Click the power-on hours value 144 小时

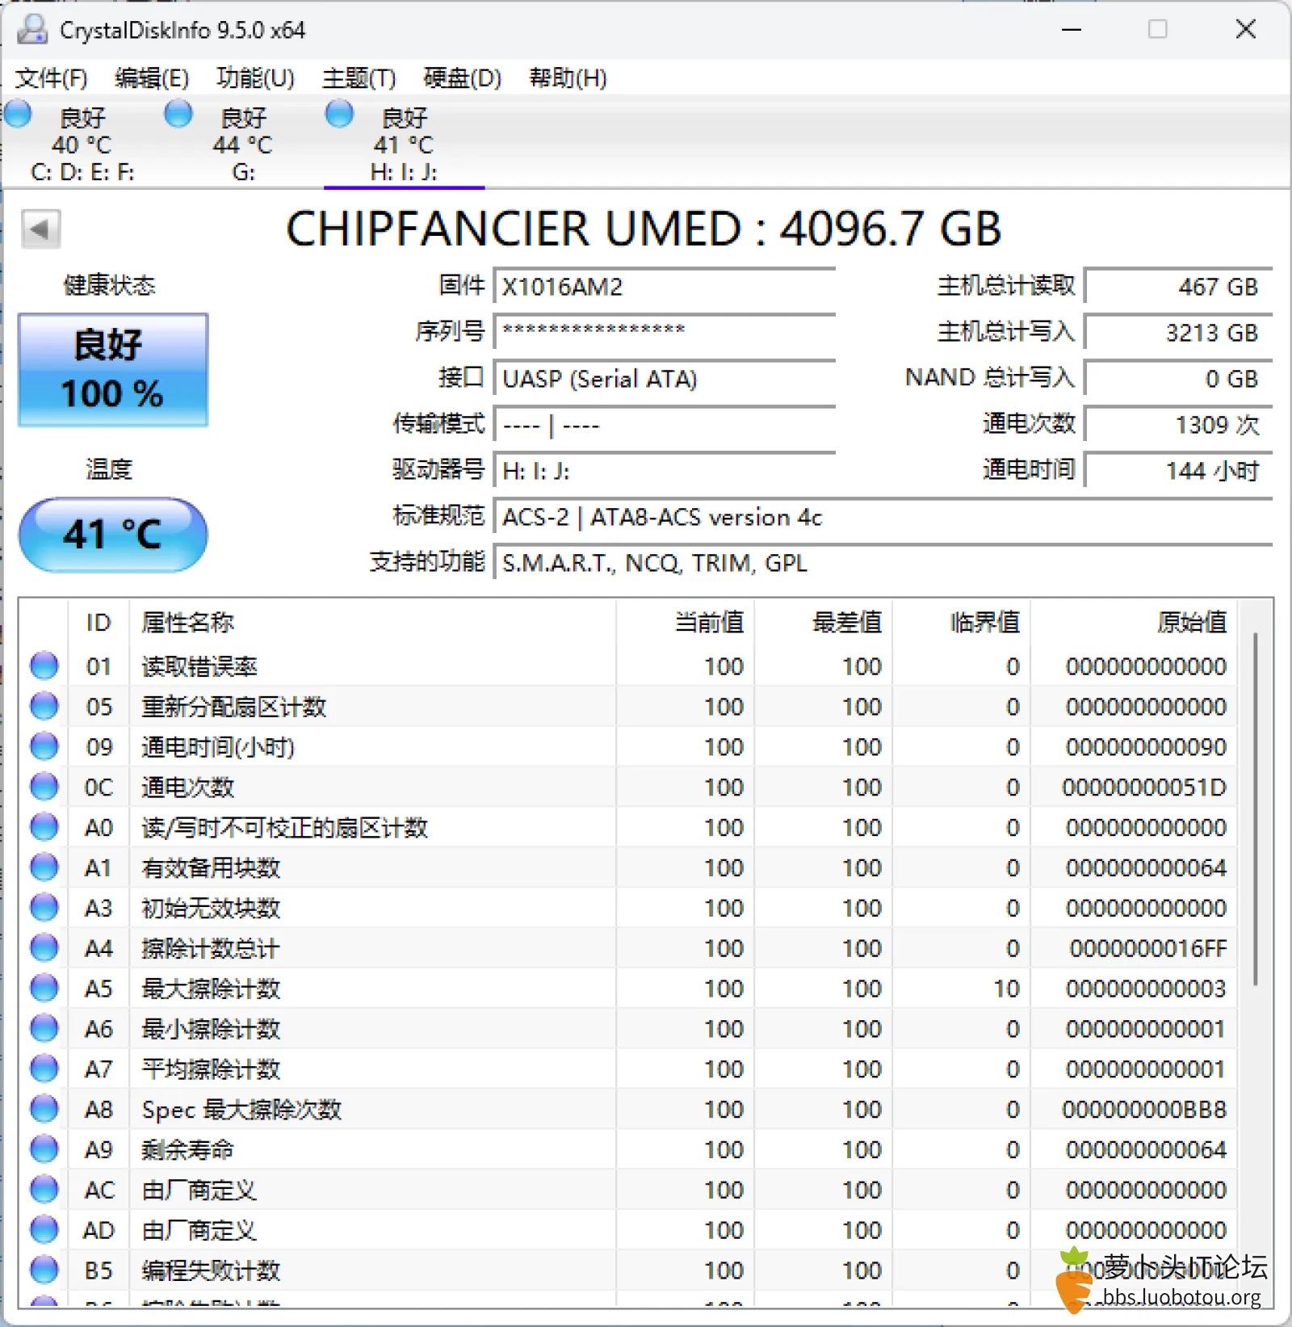pos(1179,471)
